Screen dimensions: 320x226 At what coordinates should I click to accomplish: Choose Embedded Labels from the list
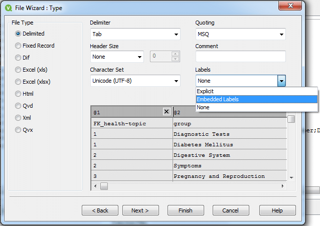256,99
